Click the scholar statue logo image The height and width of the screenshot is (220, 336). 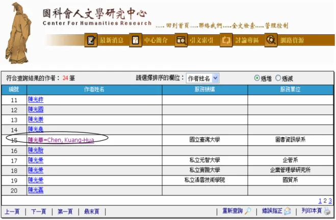coord(18,33)
